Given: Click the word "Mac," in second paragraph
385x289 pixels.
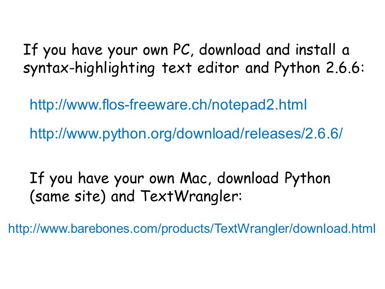Looking at the screenshot, I should pos(196,178).
